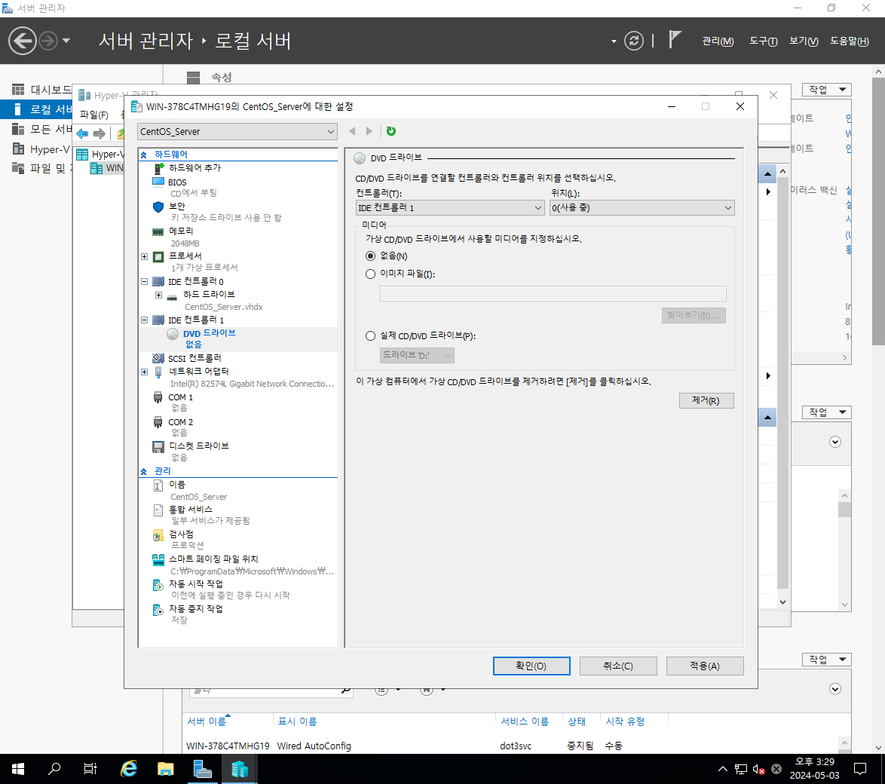Image resolution: width=885 pixels, height=784 pixels.
Task: Open All Servers (모든 서버) in sidebar
Action: coord(42,129)
